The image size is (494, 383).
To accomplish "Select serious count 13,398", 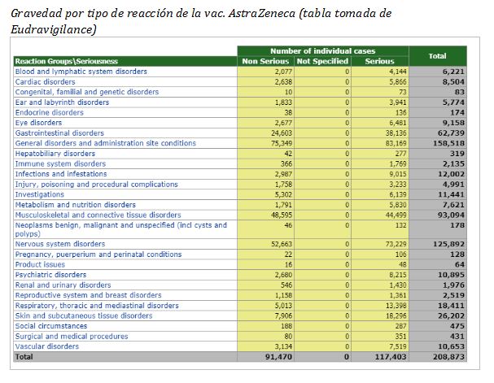I will [x=396, y=306].
